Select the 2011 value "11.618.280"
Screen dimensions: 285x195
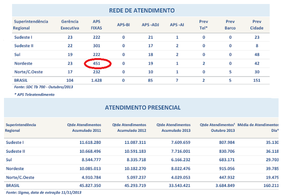coord(90,142)
